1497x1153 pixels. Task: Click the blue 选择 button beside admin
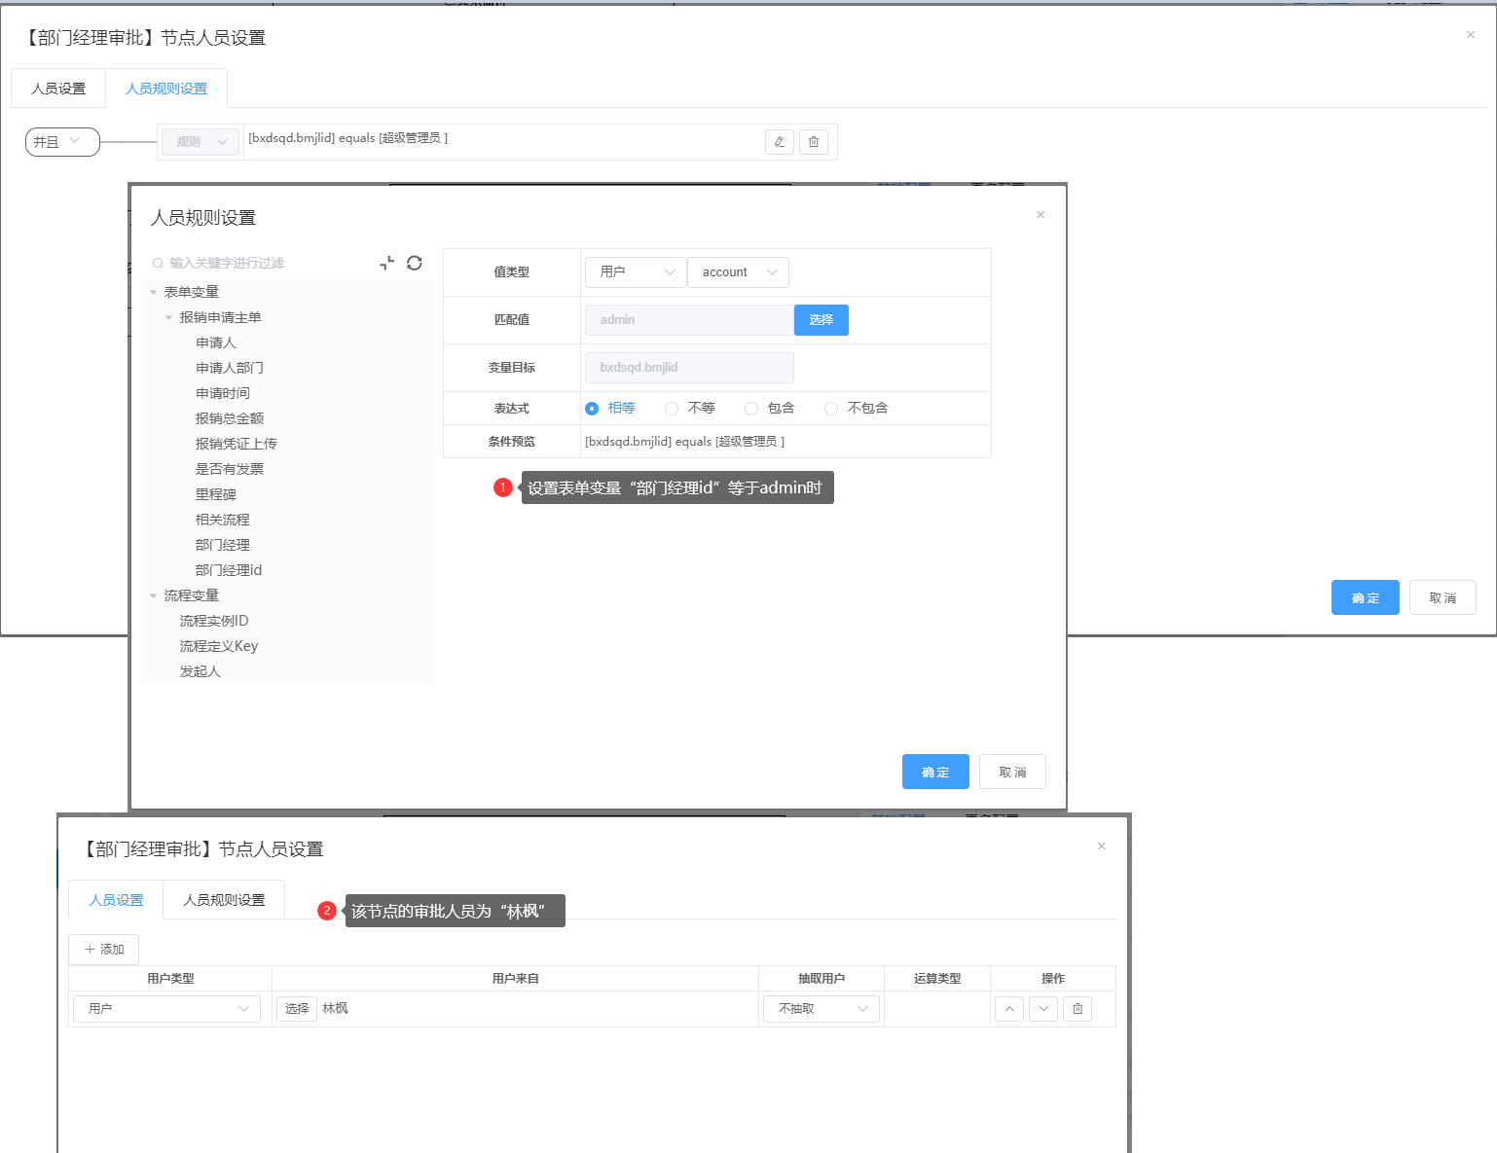pos(821,320)
